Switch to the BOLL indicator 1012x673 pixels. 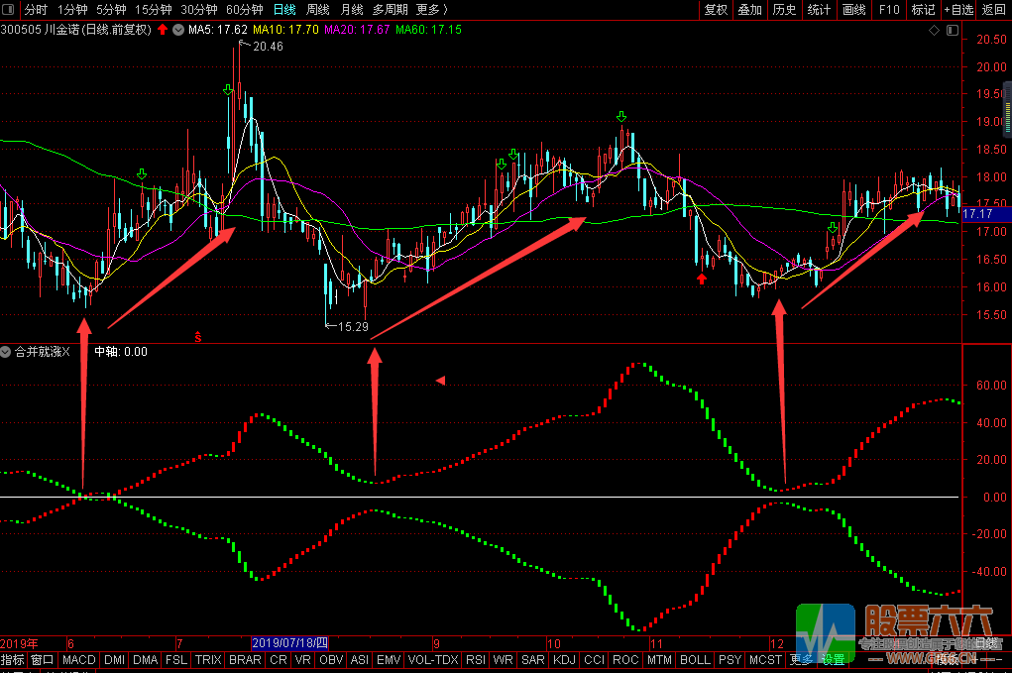pyautogui.click(x=695, y=659)
